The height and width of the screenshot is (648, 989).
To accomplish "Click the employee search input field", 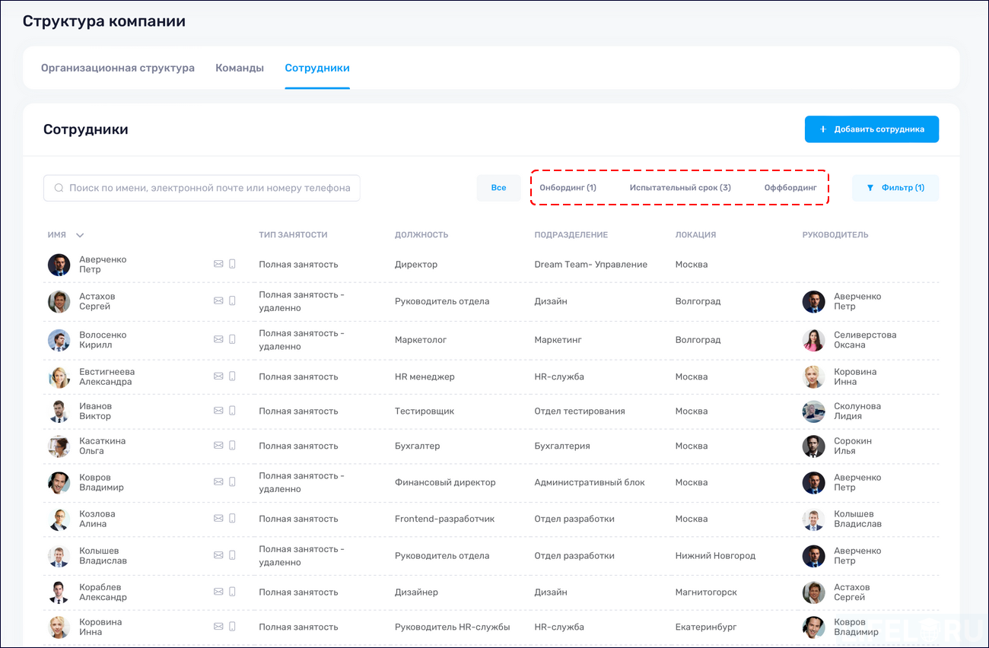I will [202, 187].
